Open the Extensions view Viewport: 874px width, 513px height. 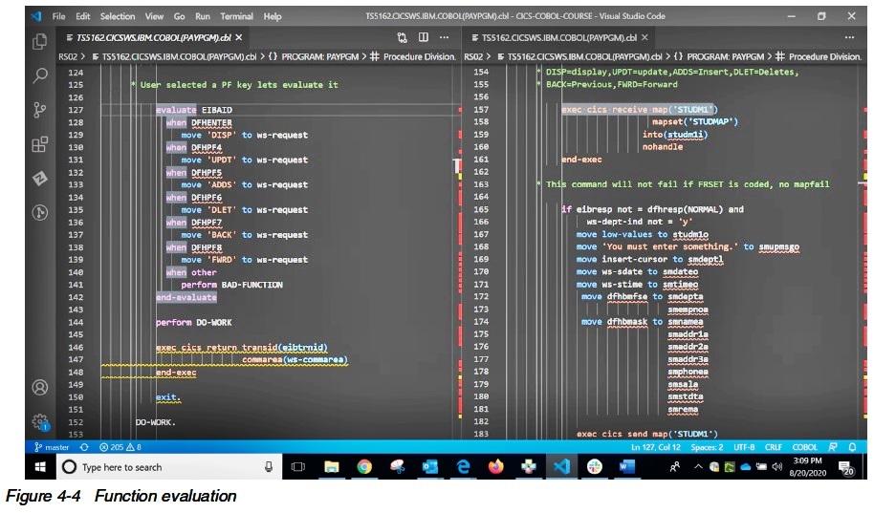pos(40,144)
